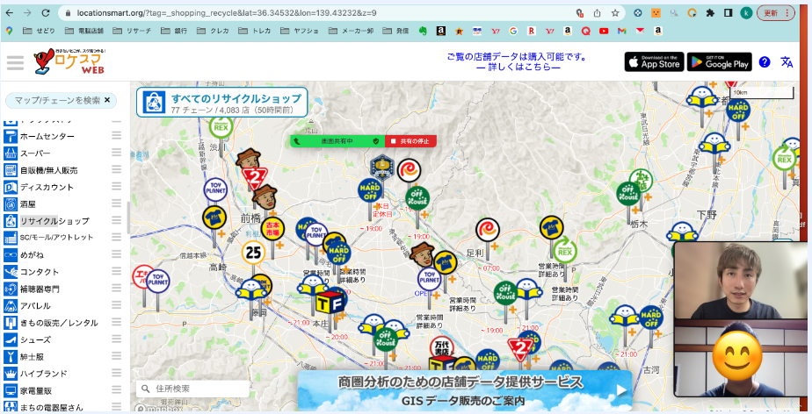Open the Chrome extensions puzzle icon
Viewport: 812px width, 414px height.
(x=710, y=13)
